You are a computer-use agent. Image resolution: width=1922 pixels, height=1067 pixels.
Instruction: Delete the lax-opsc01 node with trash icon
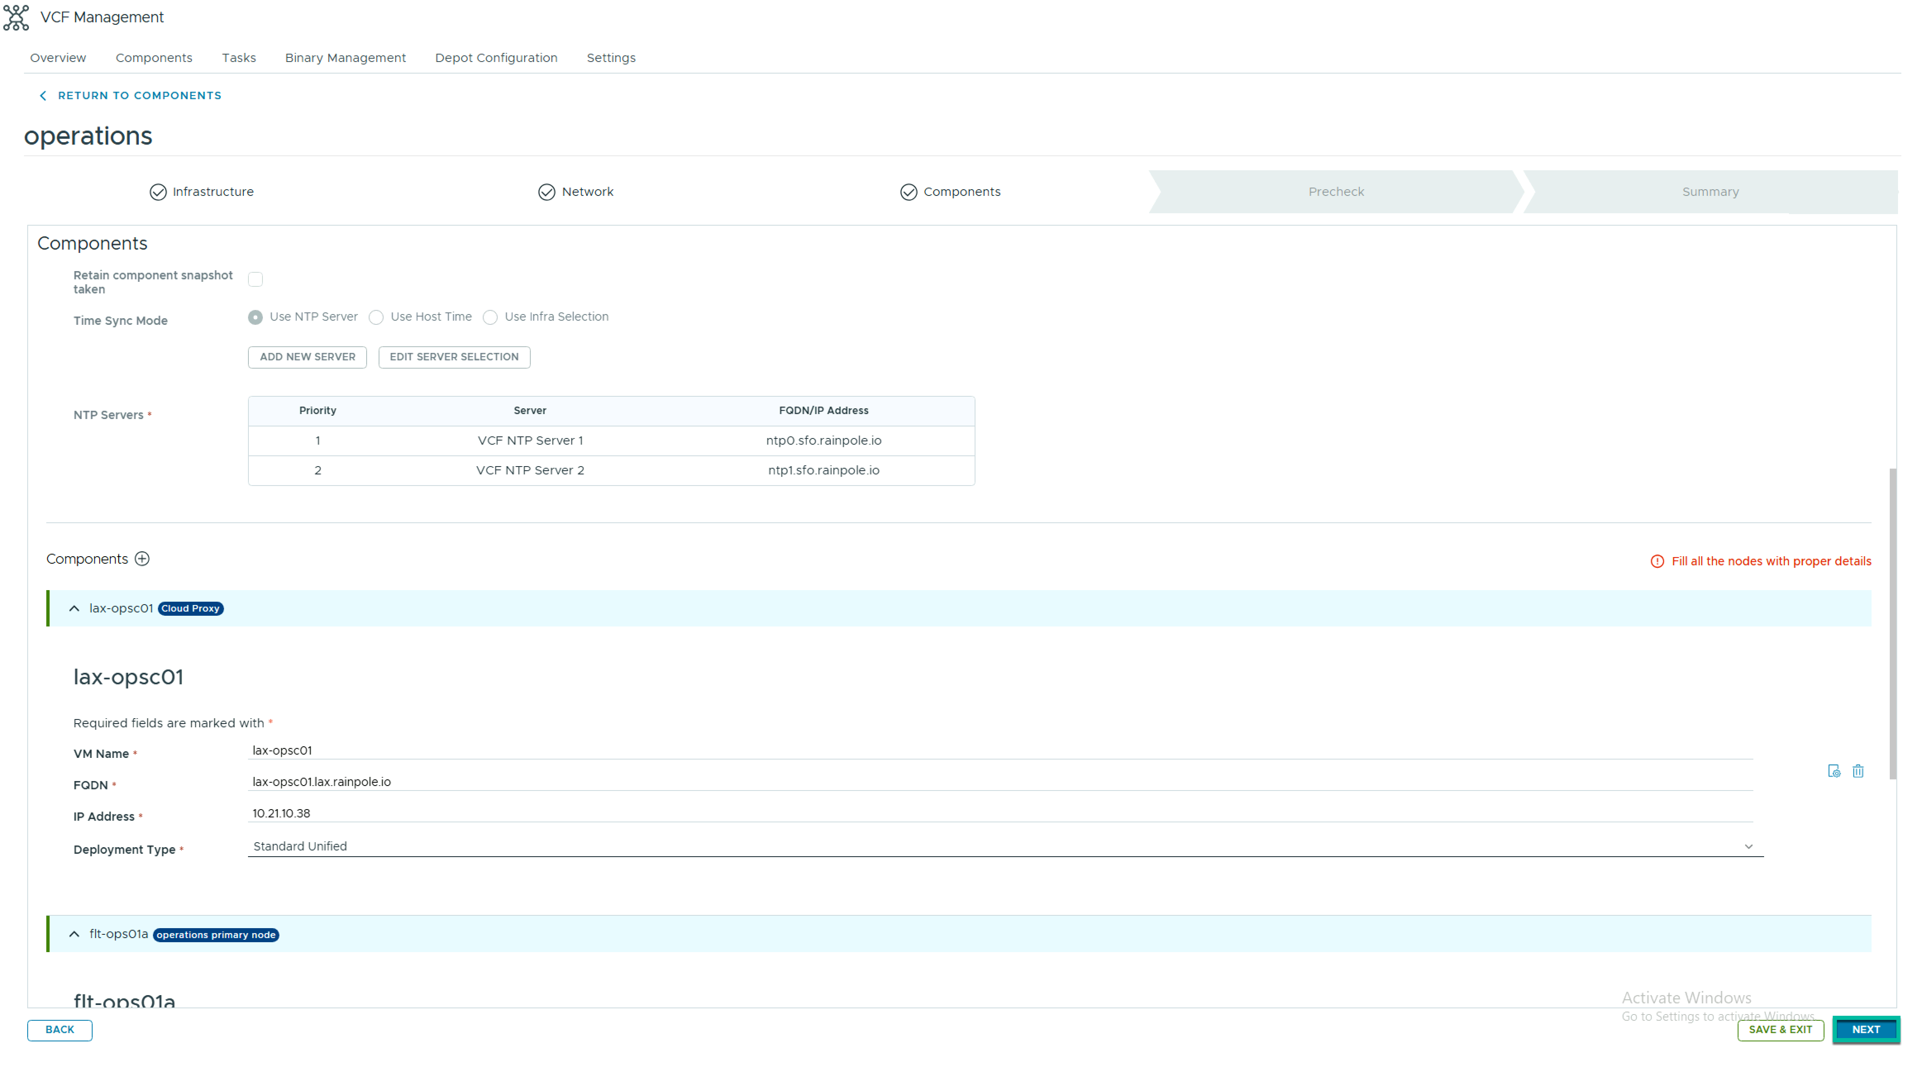[x=1858, y=771]
